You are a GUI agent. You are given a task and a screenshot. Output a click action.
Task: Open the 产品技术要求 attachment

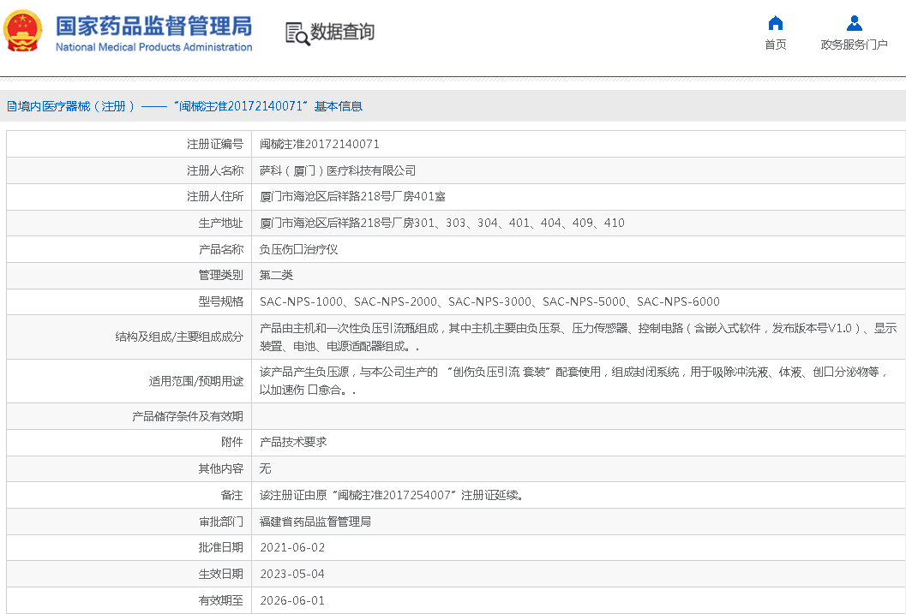coord(293,443)
